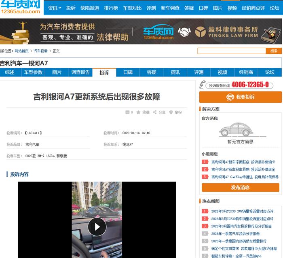The width and height of the screenshot is (283, 258).
Task: Select the 车型参数 tab
Action: (x=33, y=72)
